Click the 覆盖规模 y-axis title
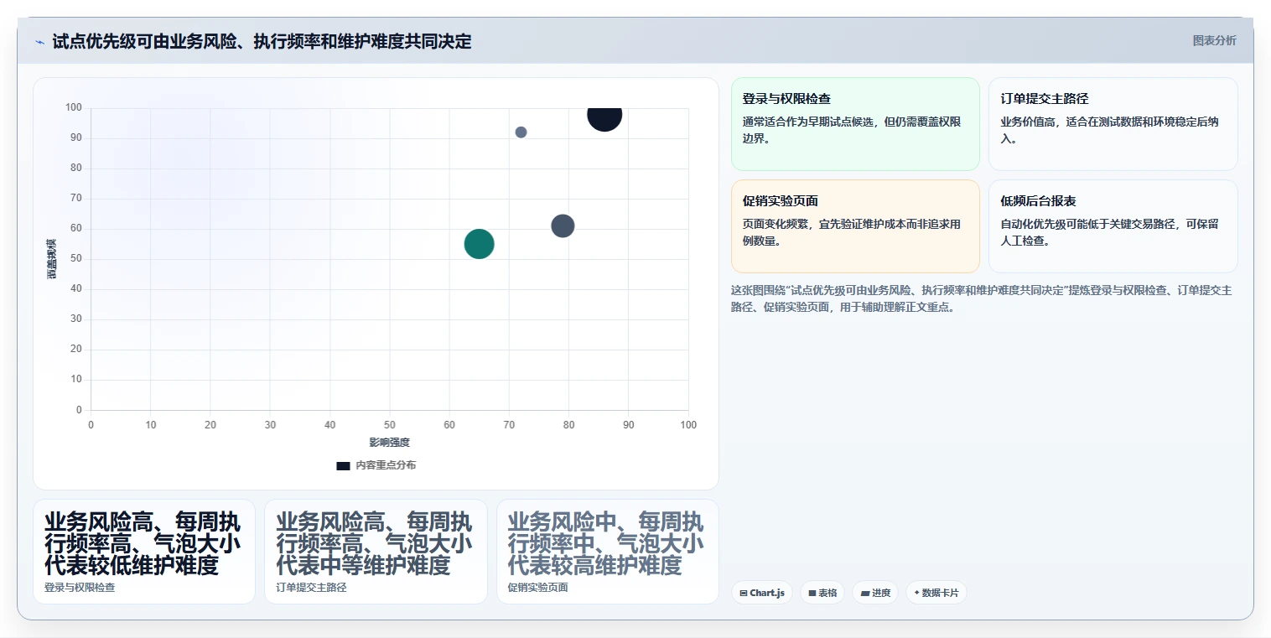1271x638 pixels. click(x=52, y=259)
